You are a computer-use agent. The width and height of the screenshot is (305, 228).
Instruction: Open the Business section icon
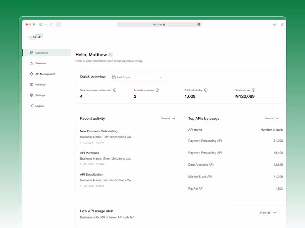[x=32, y=63]
